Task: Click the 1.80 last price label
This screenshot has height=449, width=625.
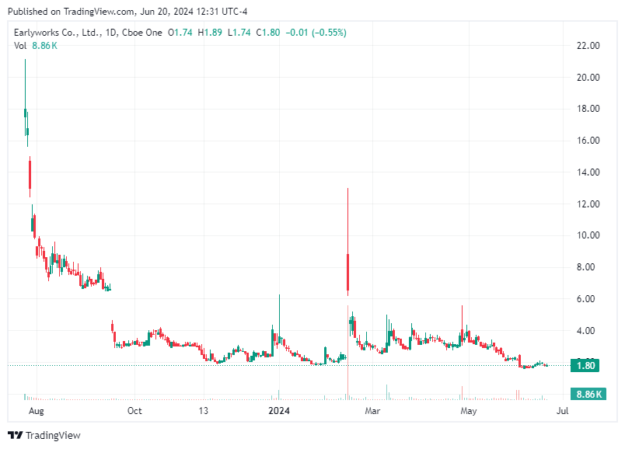Action: click(585, 364)
